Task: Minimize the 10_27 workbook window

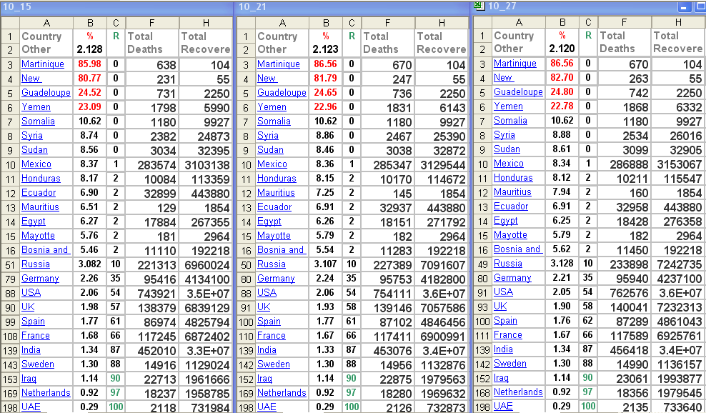Action: tap(683, 7)
